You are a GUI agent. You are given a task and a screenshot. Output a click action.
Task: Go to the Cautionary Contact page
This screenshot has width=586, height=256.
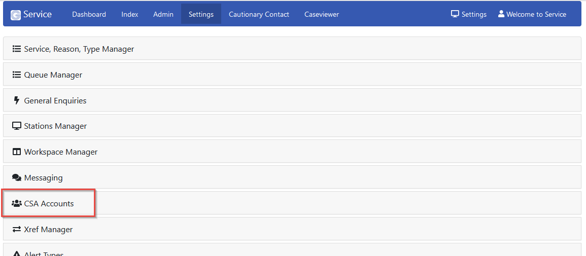coord(259,14)
